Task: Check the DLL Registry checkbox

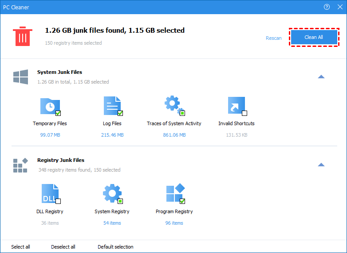Action: point(58,201)
